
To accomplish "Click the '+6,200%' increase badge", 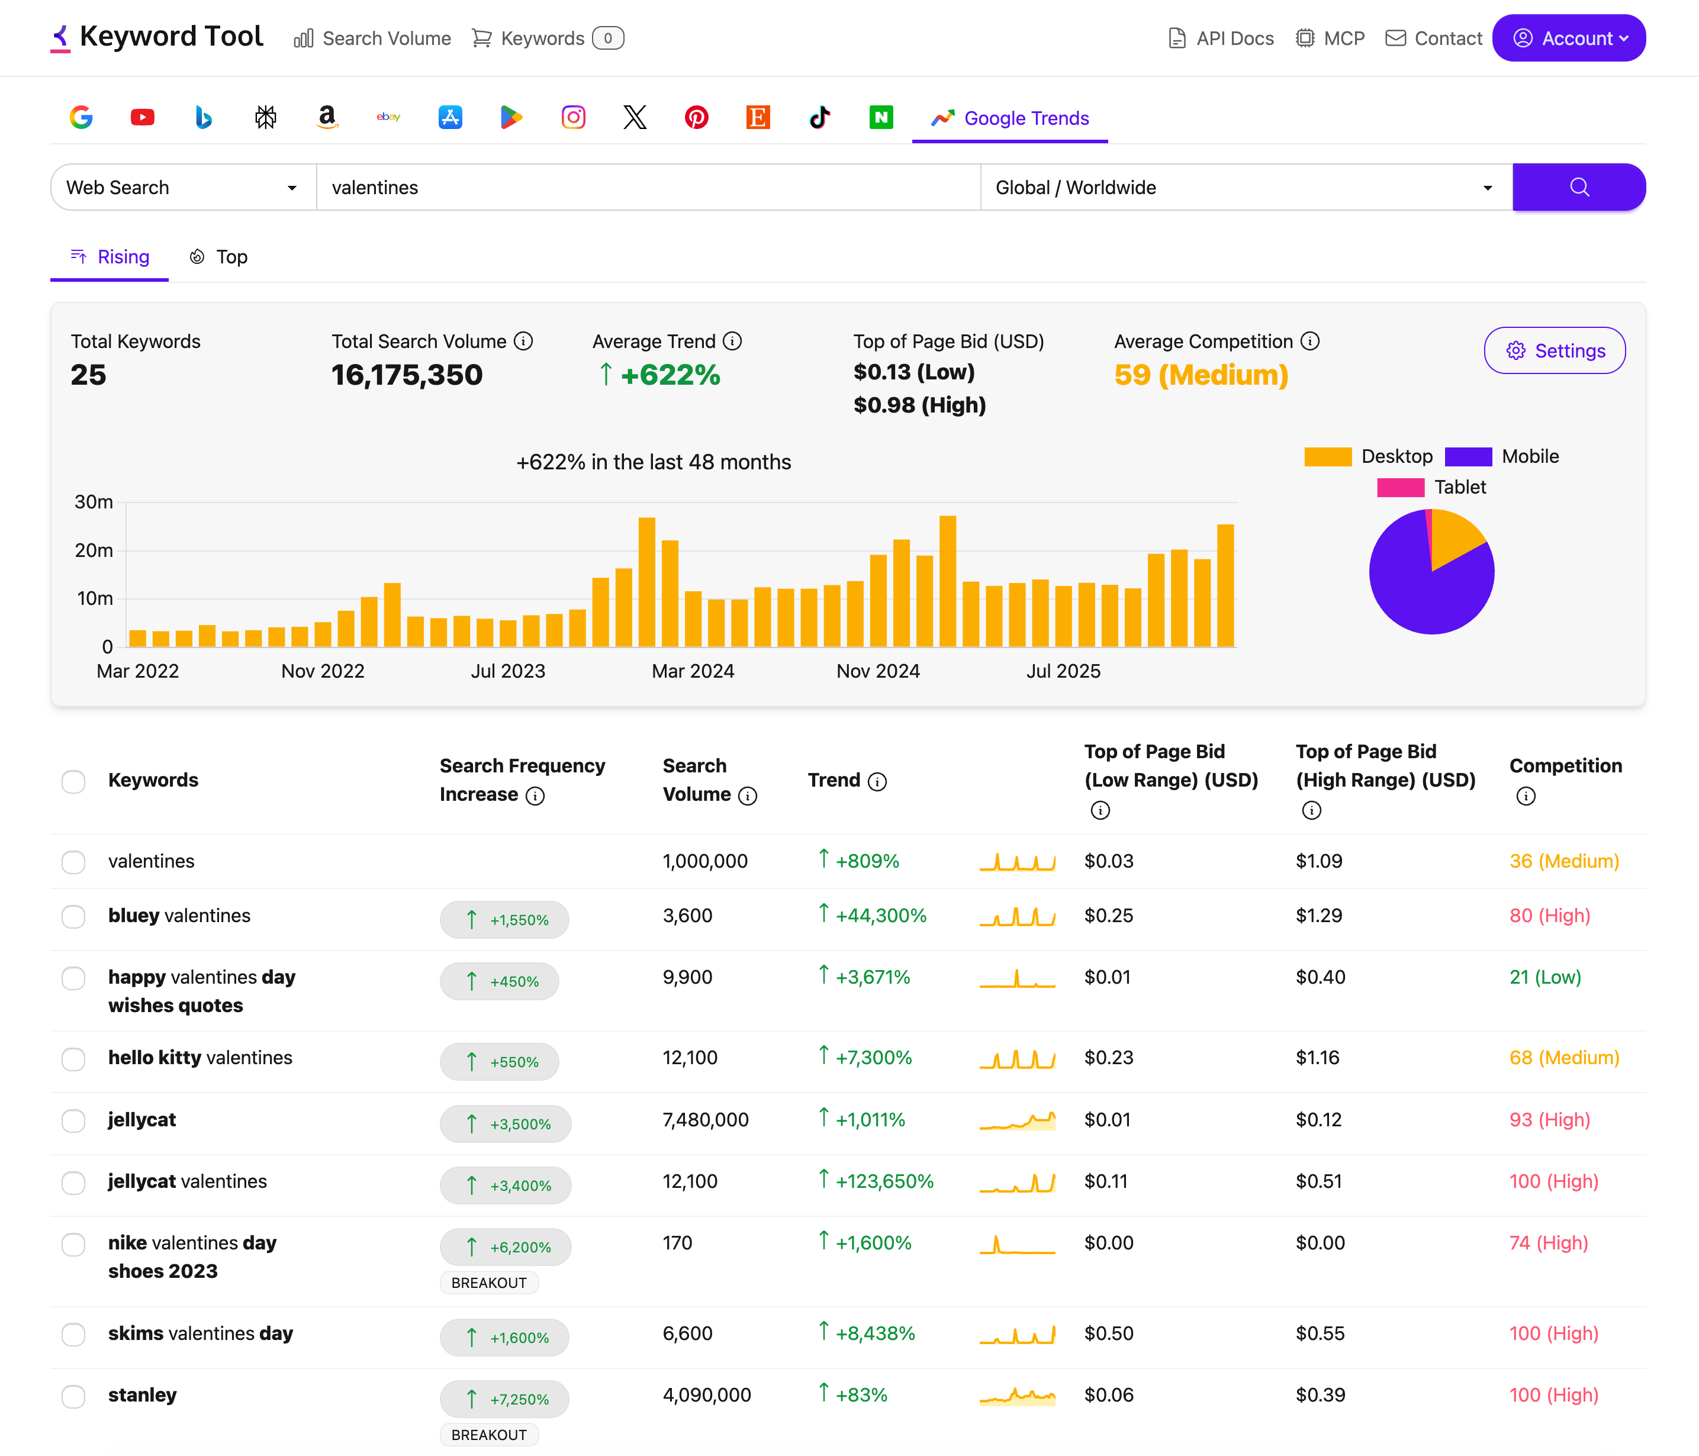I will point(505,1247).
